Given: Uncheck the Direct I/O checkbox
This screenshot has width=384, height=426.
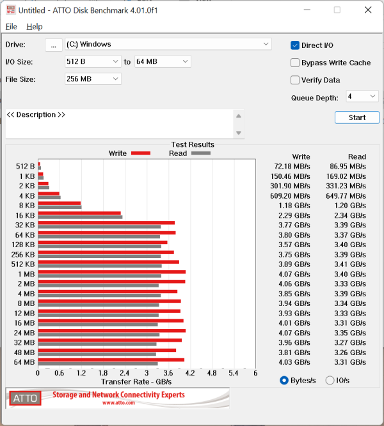Looking at the screenshot, I should (295, 45).
